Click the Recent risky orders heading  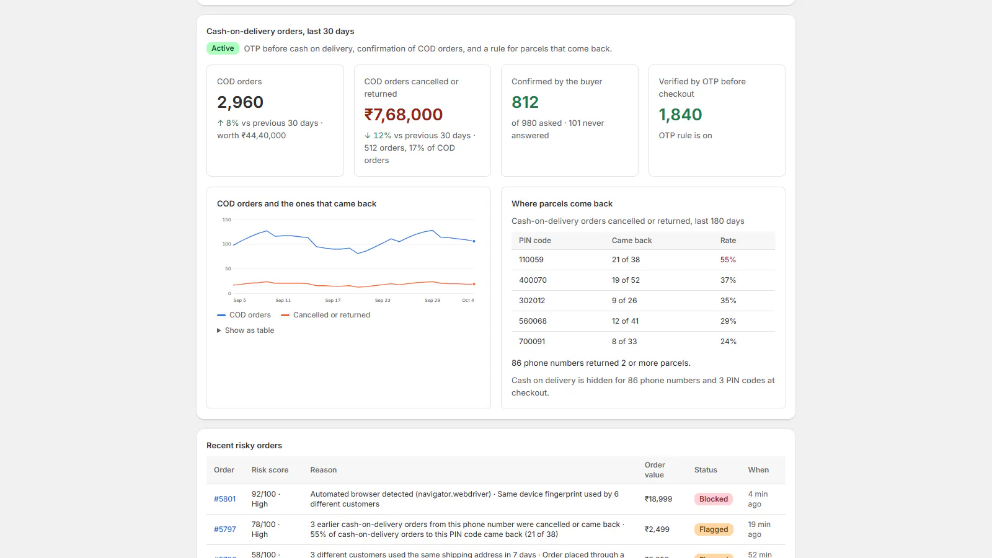point(244,446)
